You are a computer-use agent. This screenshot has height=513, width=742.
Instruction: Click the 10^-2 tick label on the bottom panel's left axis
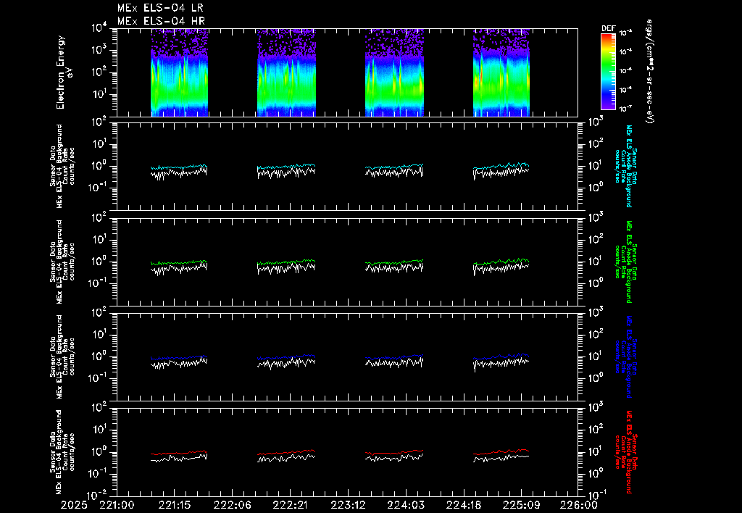(98, 495)
